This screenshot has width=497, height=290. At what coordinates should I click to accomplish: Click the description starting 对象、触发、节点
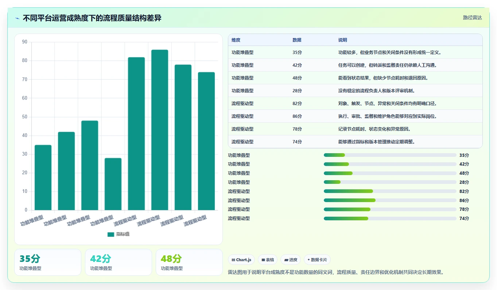[388, 104]
